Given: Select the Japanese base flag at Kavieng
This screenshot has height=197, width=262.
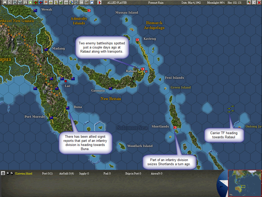Looking at the screenshot, I should point(137,40).
